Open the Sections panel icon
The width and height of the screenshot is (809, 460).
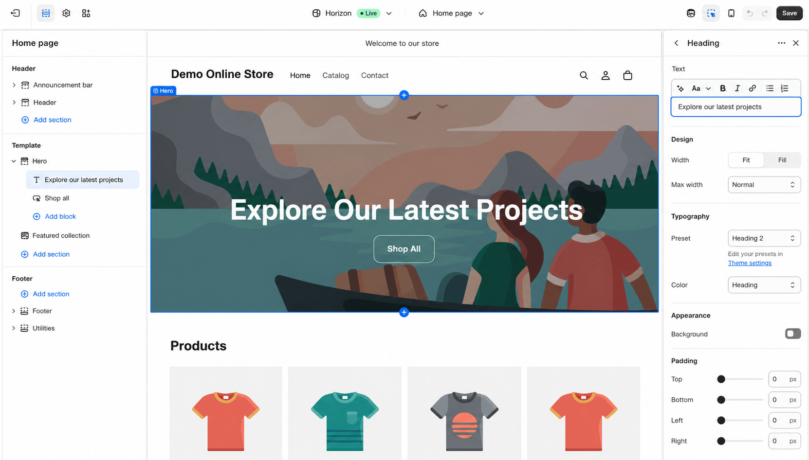46,13
